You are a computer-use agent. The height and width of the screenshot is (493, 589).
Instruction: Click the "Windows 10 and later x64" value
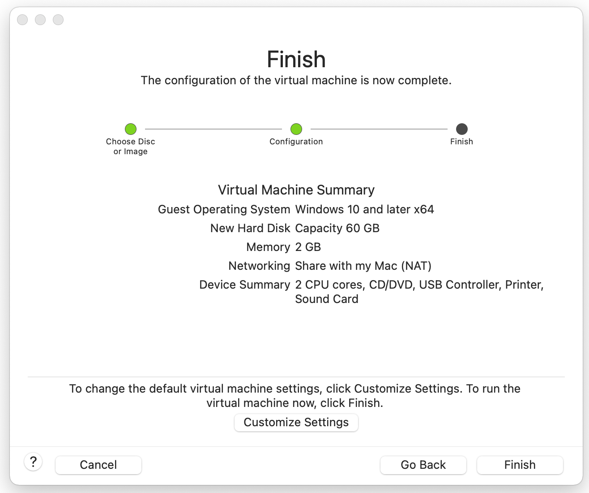[365, 209]
